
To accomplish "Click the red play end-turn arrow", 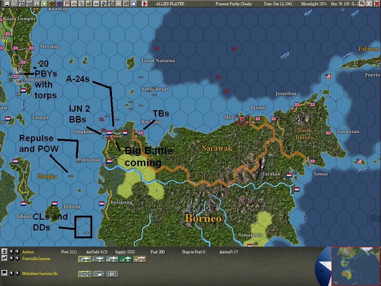I will pos(145,3).
